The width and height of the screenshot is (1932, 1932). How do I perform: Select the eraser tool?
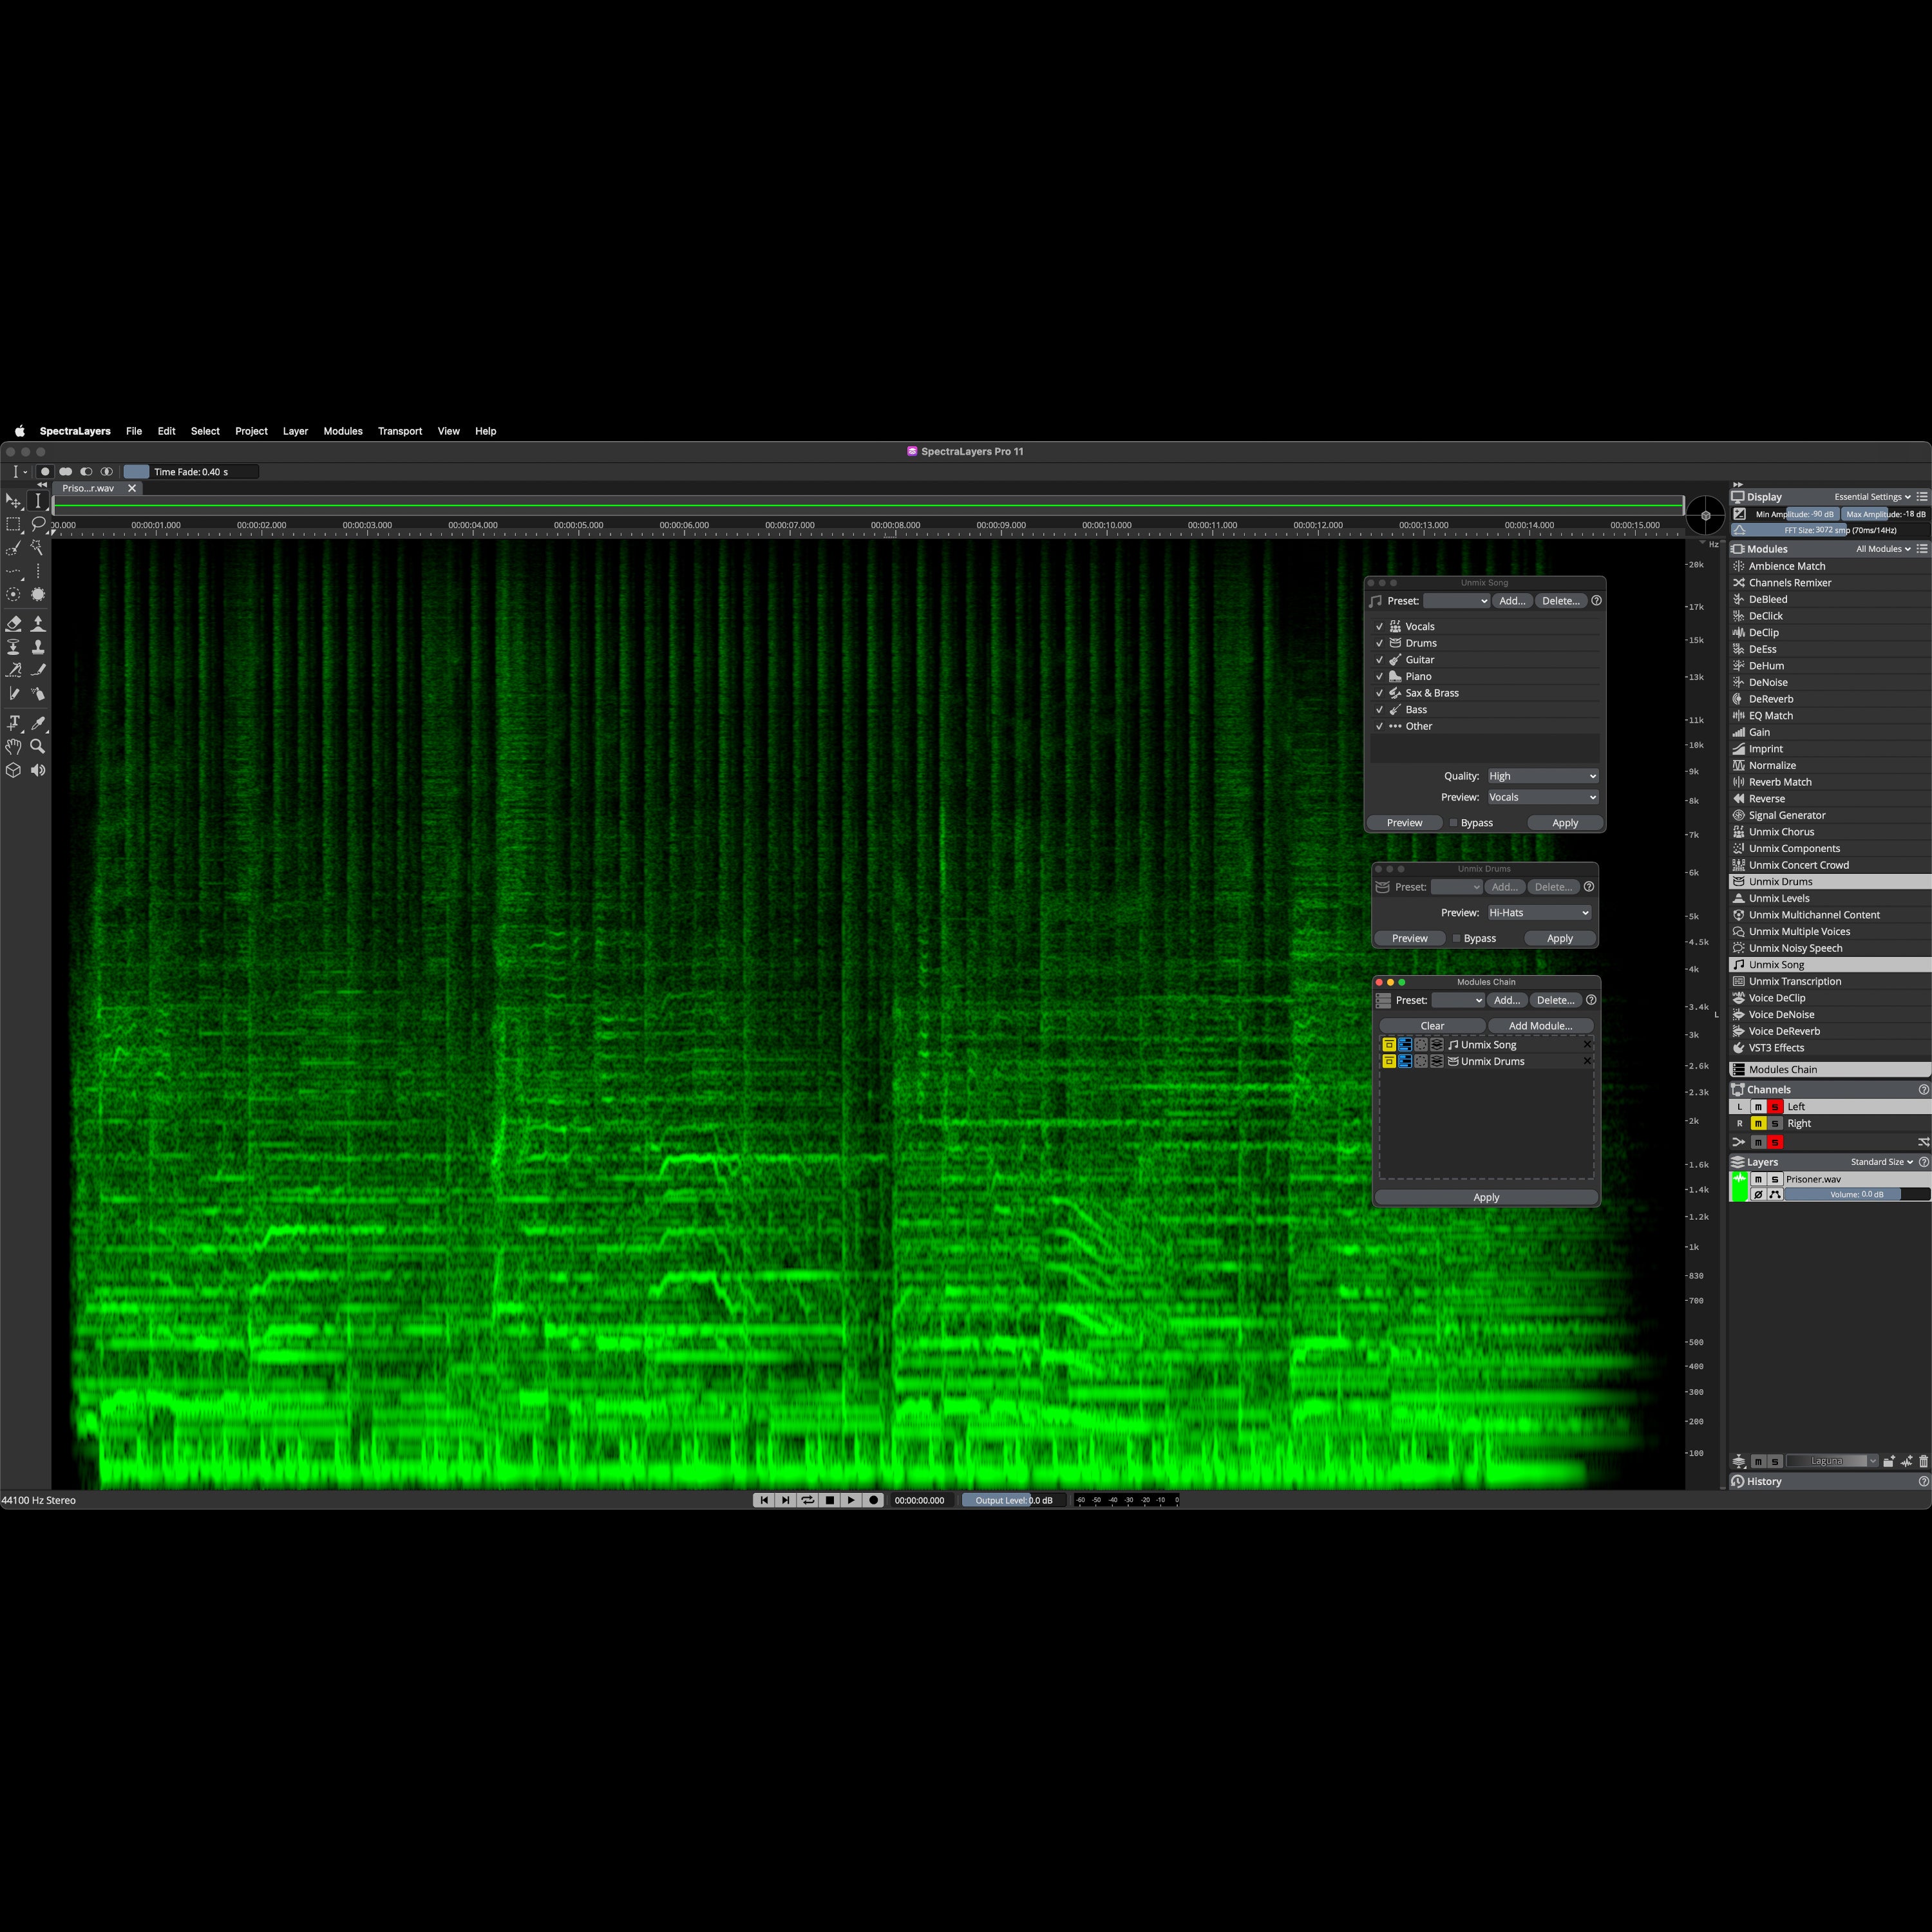click(13, 624)
